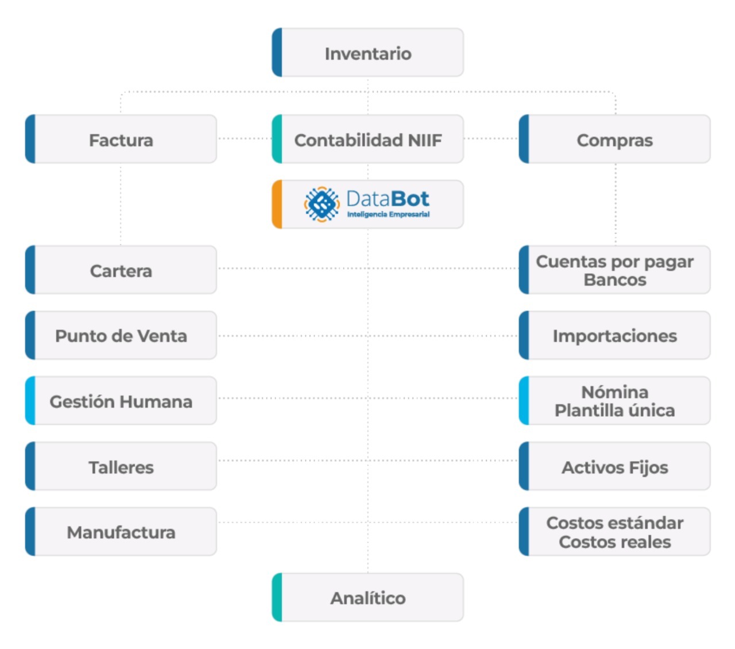The width and height of the screenshot is (735, 649).
Task: Select the Talleres module
Action: 121,466
